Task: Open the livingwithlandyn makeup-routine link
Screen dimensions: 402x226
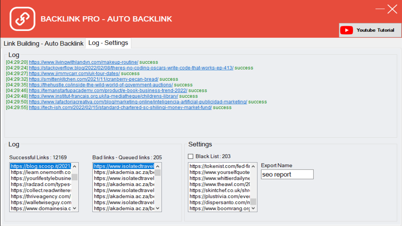Action: pyautogui.click(x=84, y=62)
